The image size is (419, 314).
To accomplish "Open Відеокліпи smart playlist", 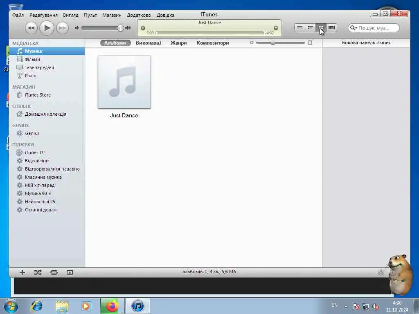I will 47,161.
